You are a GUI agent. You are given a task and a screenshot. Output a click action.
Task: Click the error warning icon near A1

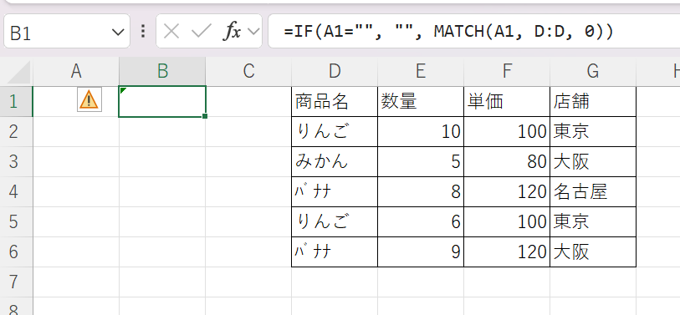[x=89, y=99]
